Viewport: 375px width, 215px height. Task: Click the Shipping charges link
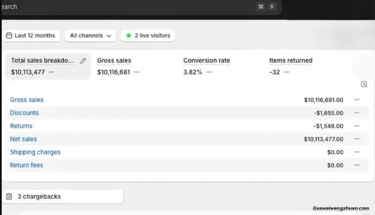35,152
